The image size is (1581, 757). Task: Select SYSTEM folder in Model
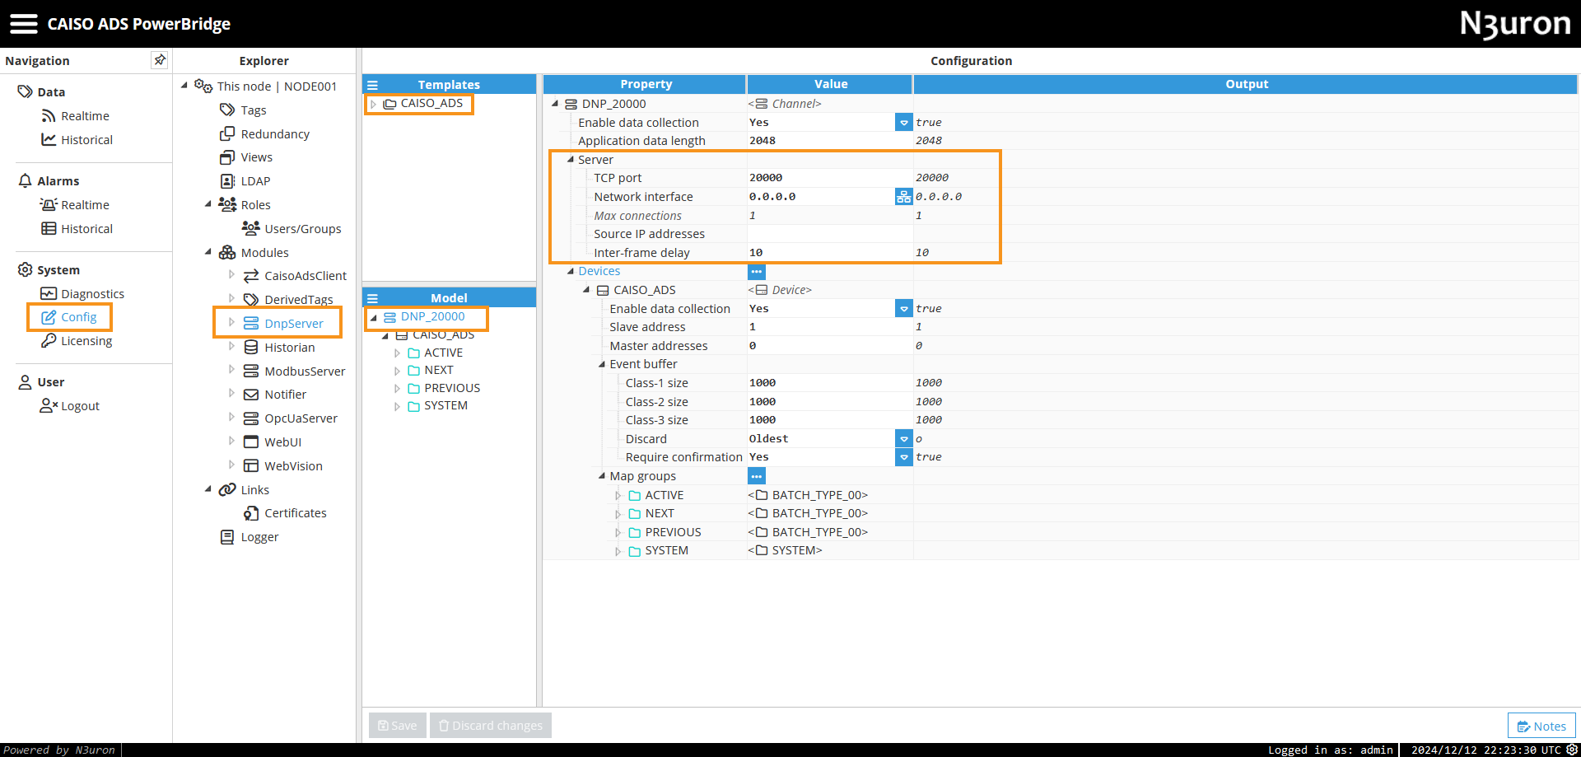(437, 406)
